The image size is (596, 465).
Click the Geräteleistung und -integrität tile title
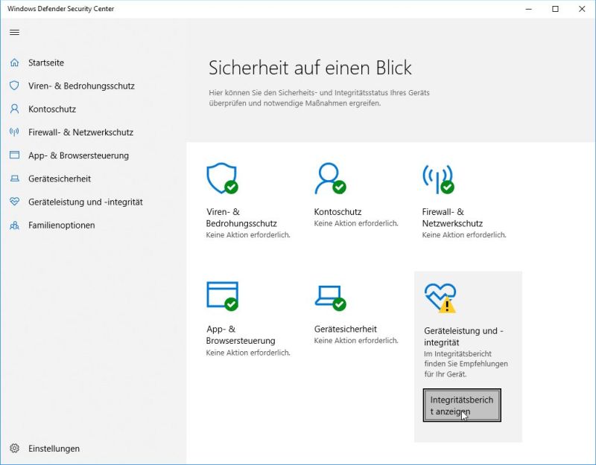(463, 336)
